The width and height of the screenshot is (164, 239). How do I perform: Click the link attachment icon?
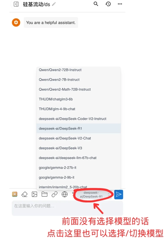(x=55, y=194)
